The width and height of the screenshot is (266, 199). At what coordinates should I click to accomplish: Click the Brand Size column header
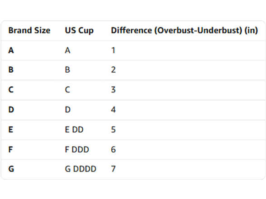pyautogui.click(x=29, y=31)
